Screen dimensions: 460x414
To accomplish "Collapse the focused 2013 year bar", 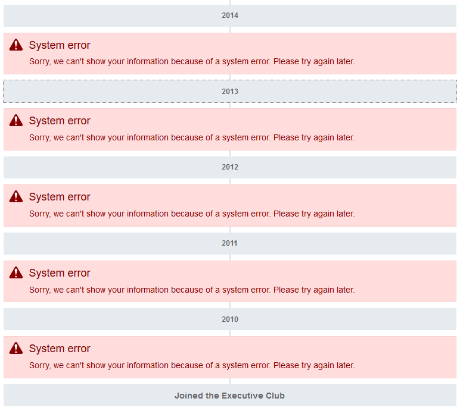I will [230, 92].
